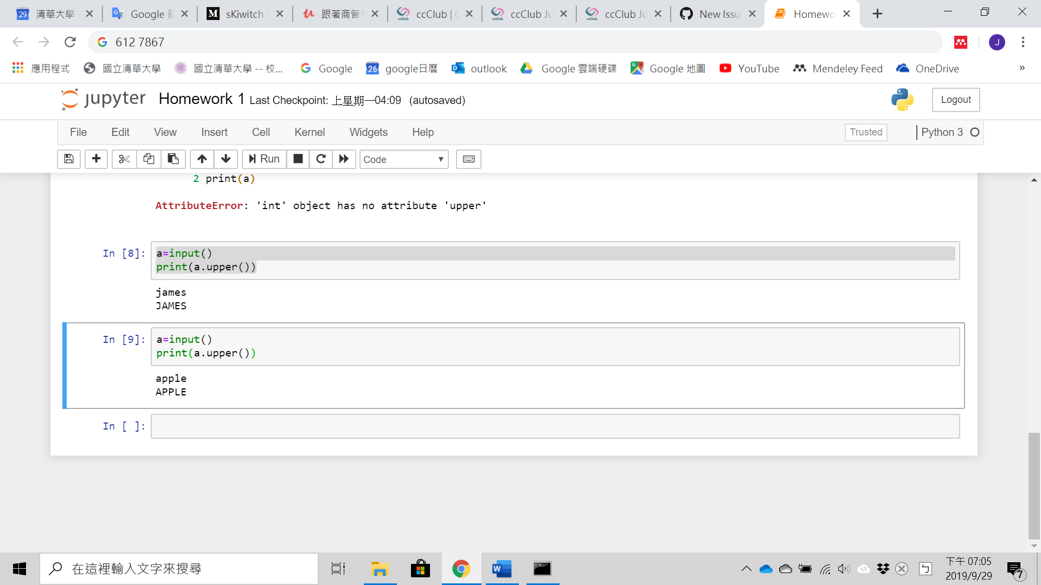1041x585 pixels.
Task: Cut the selected cell with the scissors icon
Action: tap(124, 159)
